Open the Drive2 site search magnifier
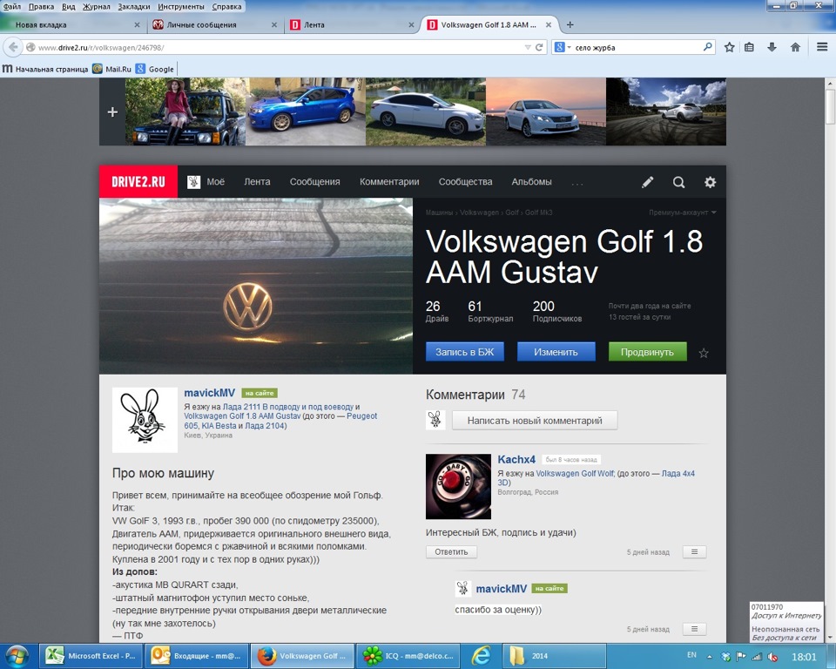The image size is (836, 669). [x=678, y=182]
